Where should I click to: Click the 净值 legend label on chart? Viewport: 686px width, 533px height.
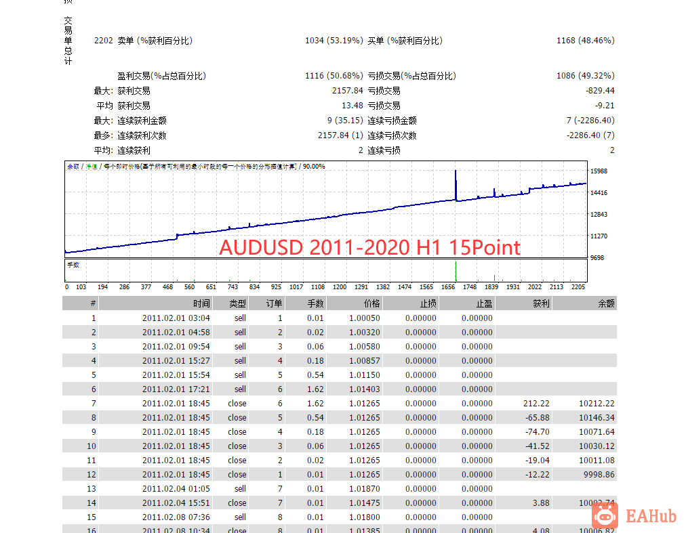pos(92,167)
